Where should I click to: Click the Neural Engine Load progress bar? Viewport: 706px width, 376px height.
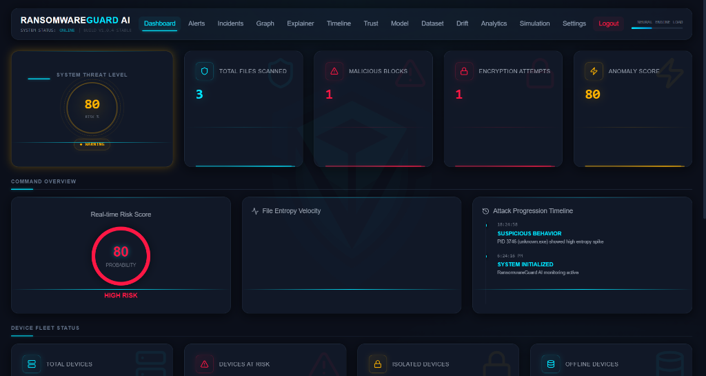tap(657, 28)
